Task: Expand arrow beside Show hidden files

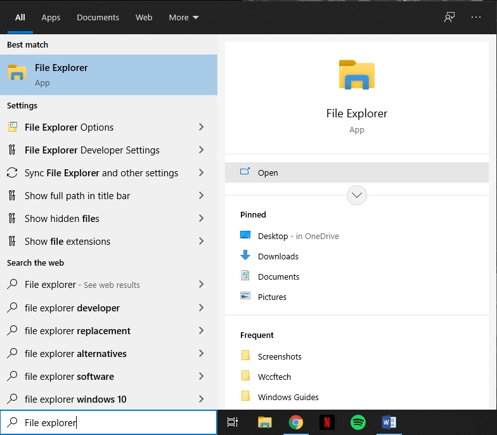Action: [x=201, y=219]
